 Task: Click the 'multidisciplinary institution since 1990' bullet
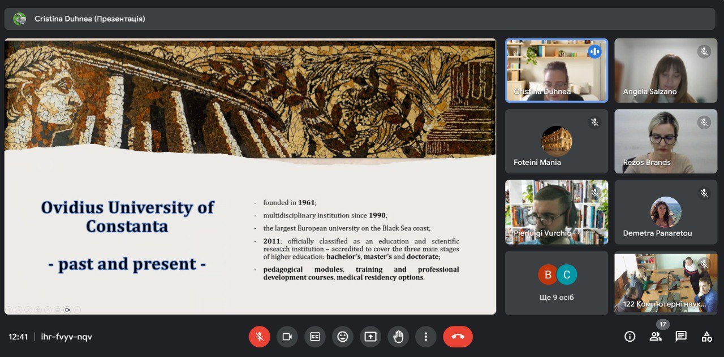[x=325, y=215]
